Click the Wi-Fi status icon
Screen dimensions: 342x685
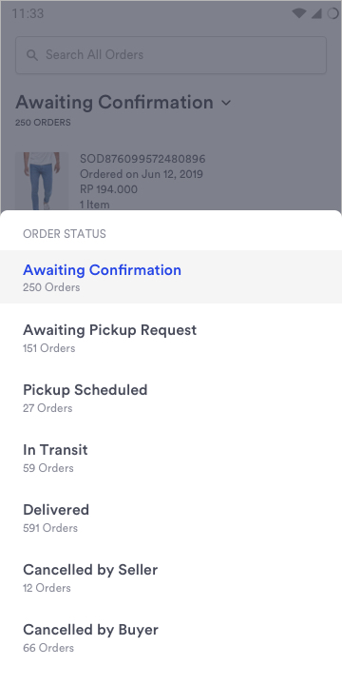tap(299, 13)
